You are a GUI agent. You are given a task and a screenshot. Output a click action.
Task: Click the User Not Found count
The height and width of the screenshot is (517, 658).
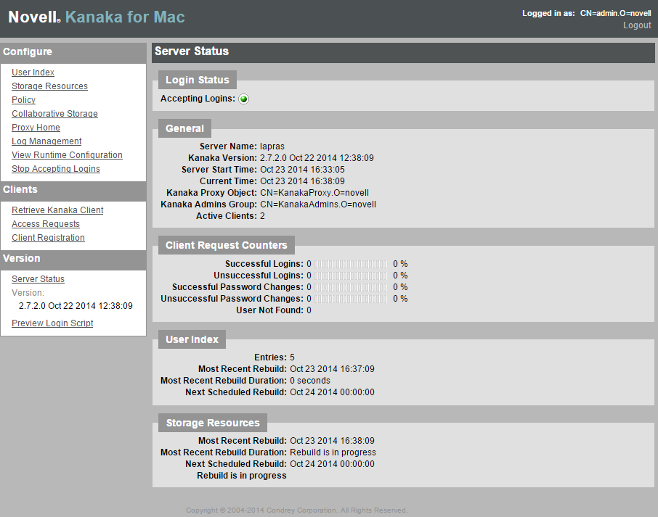tap(309, 310)
